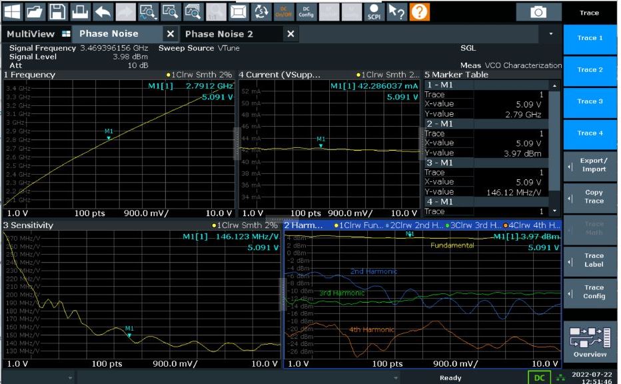The height and width of the screenshot is (384, 621).
Task: Click the orange help question mark icon
Action: click(x=419, y=11)
